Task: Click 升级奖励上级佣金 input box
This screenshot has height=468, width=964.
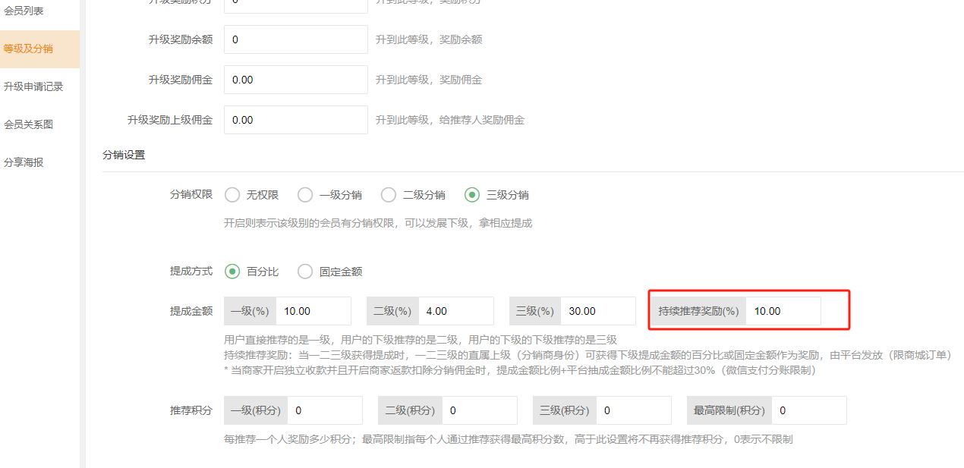Action: click(295, 120)
